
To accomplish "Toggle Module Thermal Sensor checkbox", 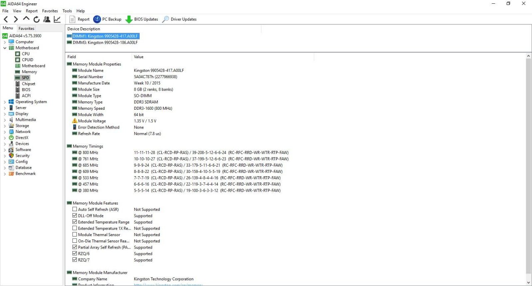I will [75, 235].
